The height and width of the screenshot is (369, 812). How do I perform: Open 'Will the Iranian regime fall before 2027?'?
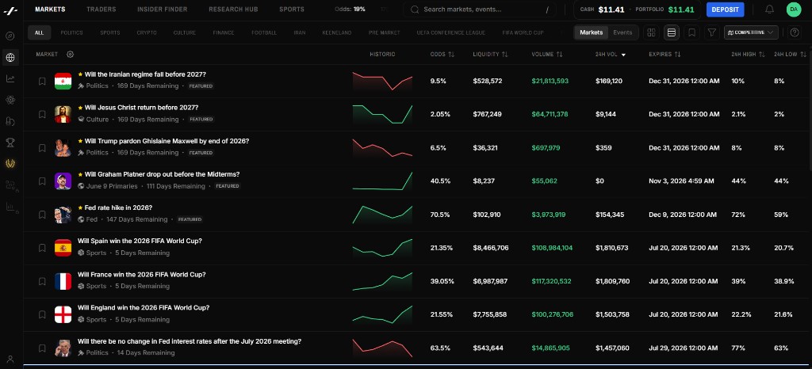(x=145, y=74)
